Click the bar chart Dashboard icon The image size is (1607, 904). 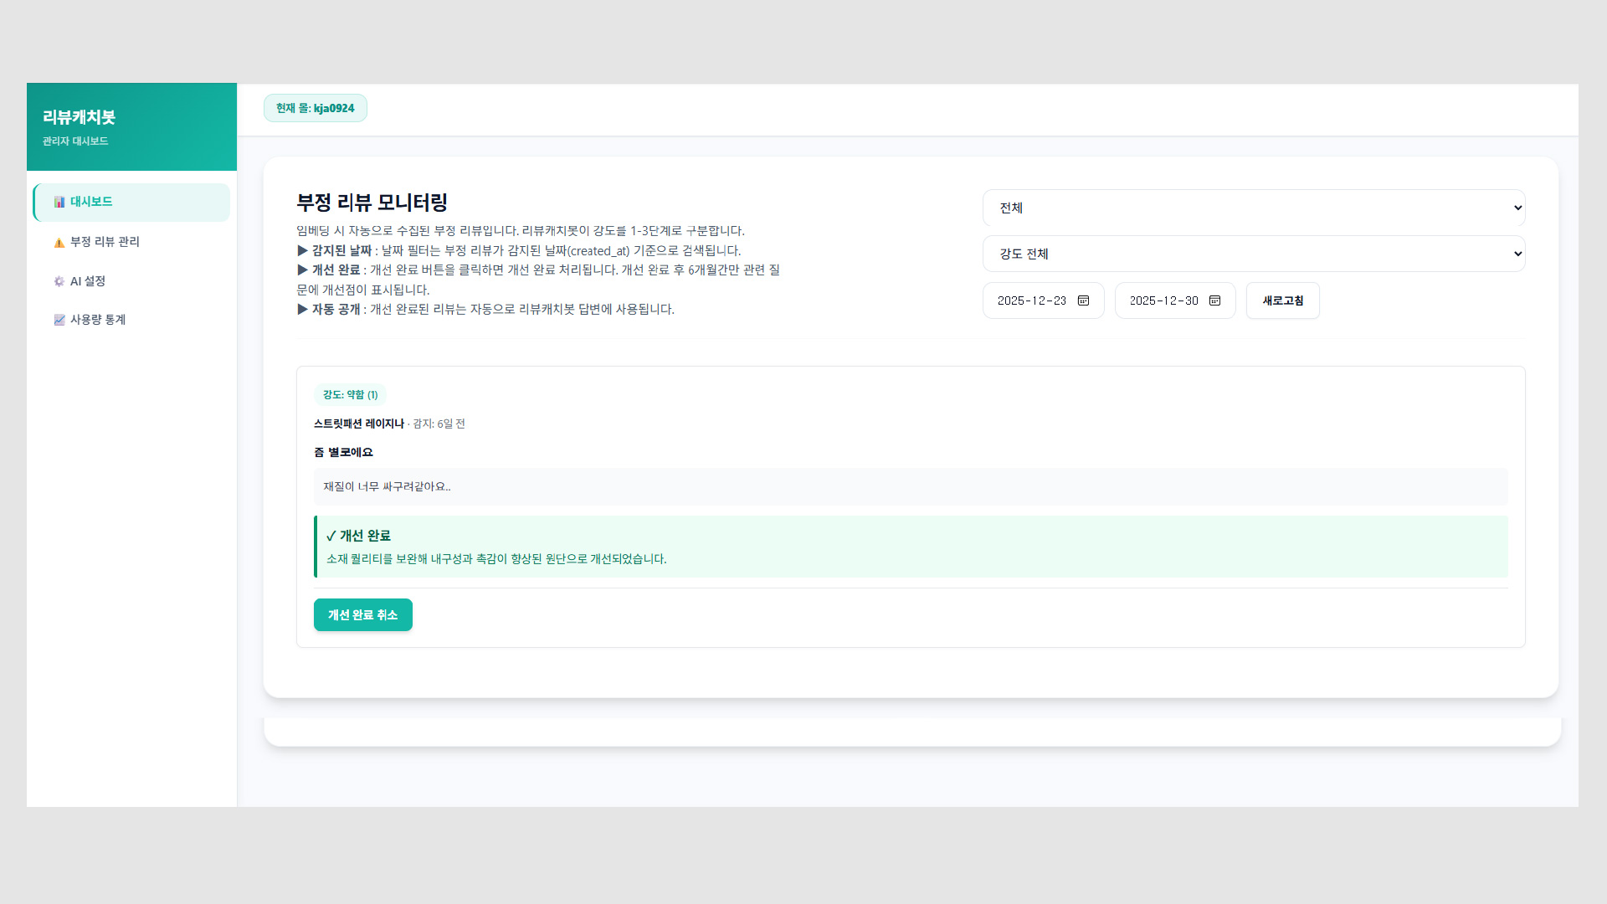59,202
